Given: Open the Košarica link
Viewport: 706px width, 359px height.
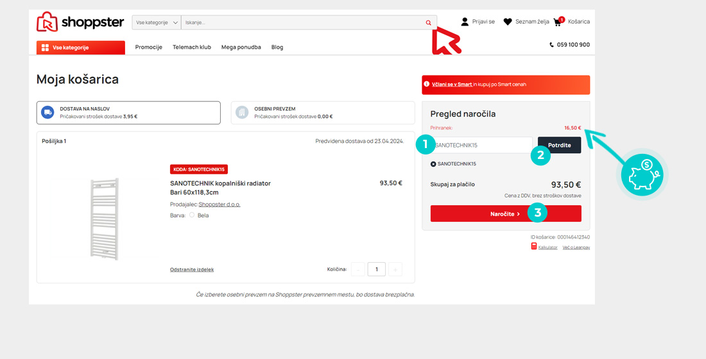Looking at the screenshot, I should (579, 22).
